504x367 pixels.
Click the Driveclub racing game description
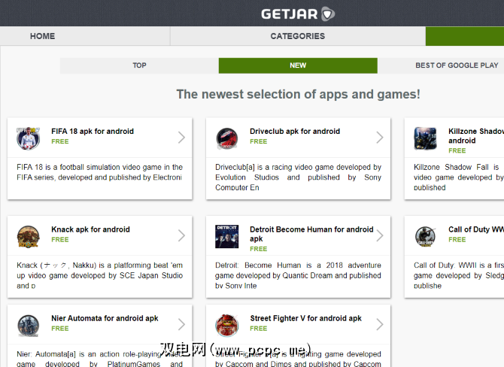click(299, 177)
